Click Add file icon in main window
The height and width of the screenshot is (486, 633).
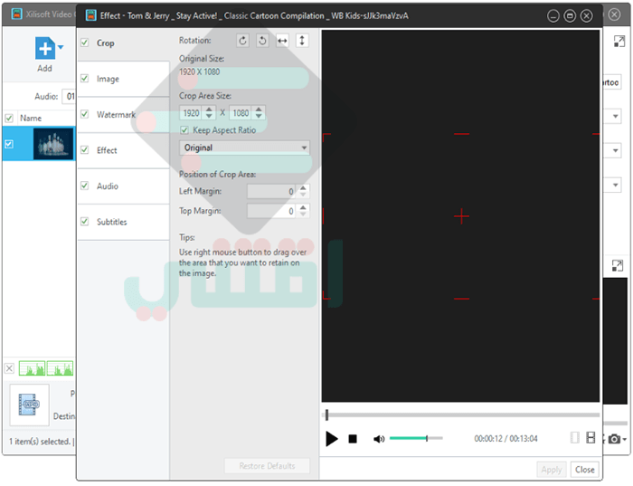pos(45,48)
